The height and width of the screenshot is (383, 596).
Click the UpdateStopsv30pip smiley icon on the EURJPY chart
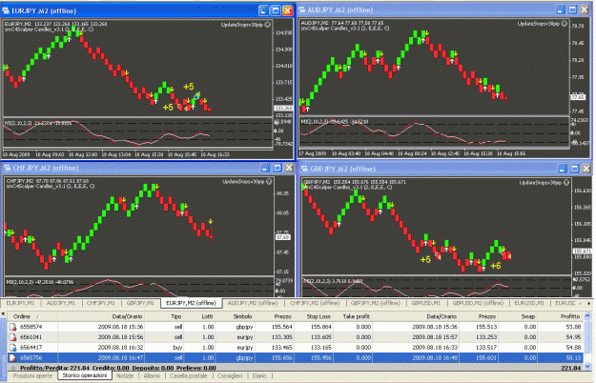click(x=268, y=24)
